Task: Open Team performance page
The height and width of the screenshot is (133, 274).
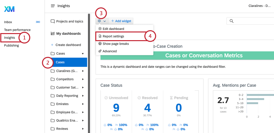Action: [17, 30]
